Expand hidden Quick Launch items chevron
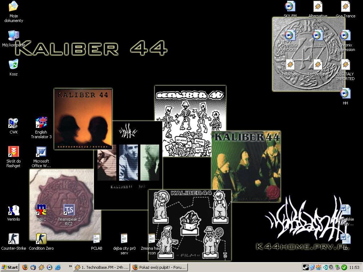Image resolution: width=363 pixels, height=272 pixels. (70, 266)
